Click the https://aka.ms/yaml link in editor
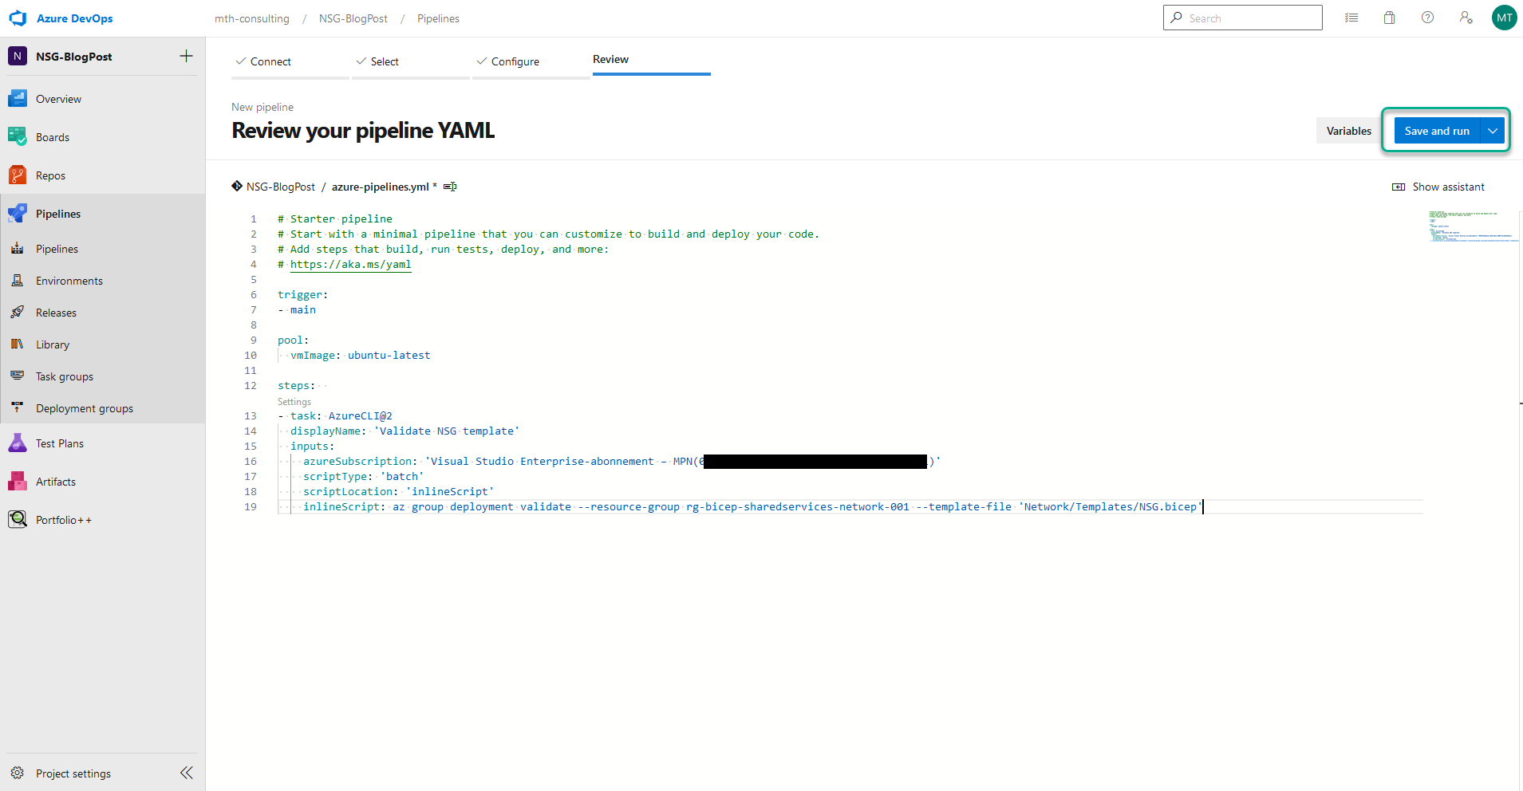1523x791 pixels. pyautogui.click(x=350, y=264)
